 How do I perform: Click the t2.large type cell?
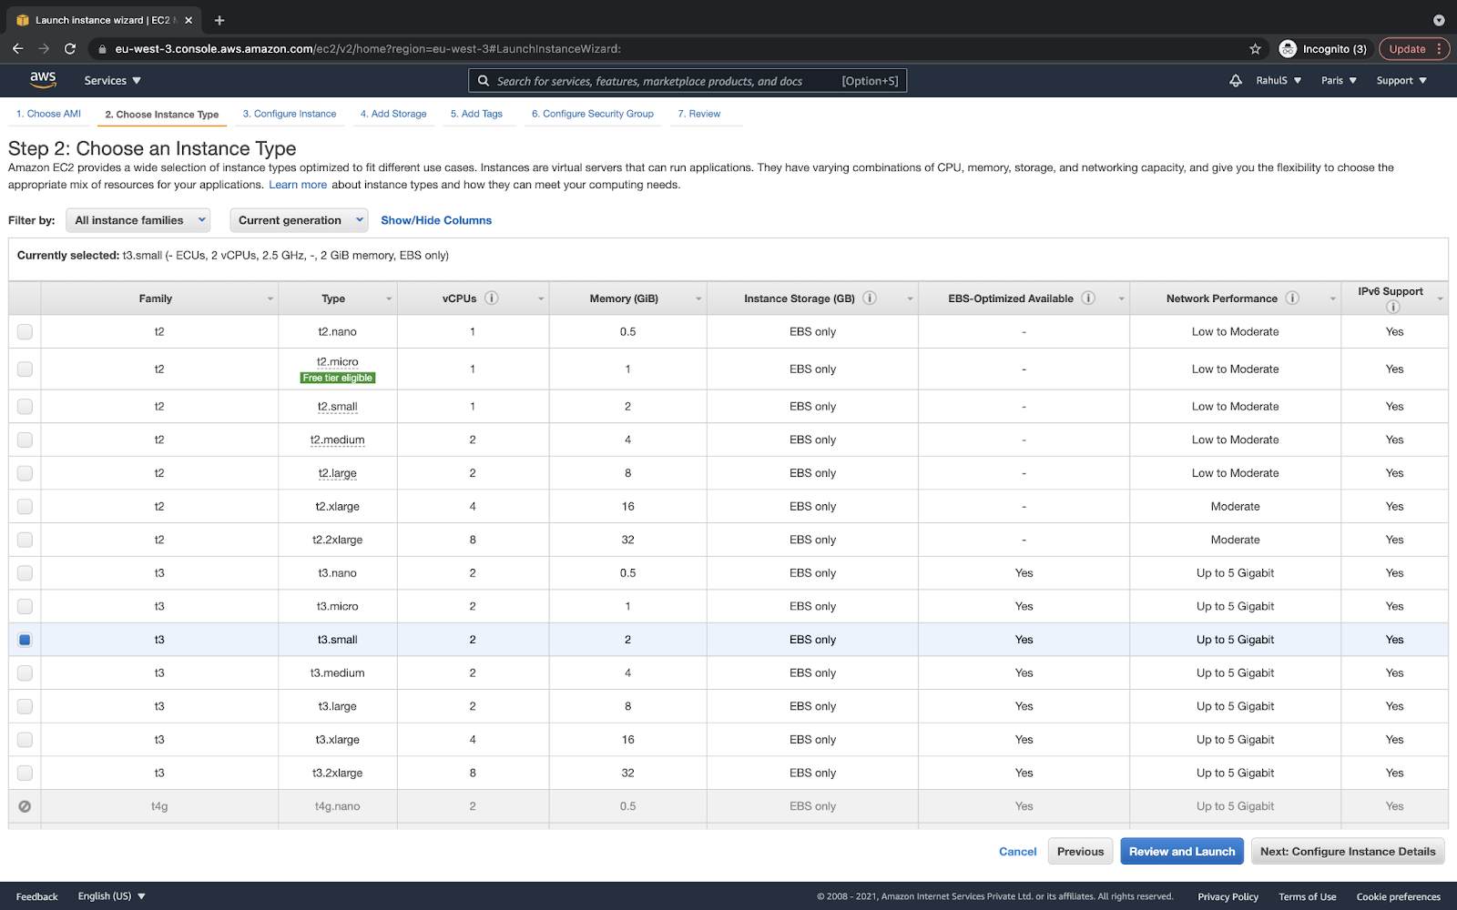click(338, 473)
